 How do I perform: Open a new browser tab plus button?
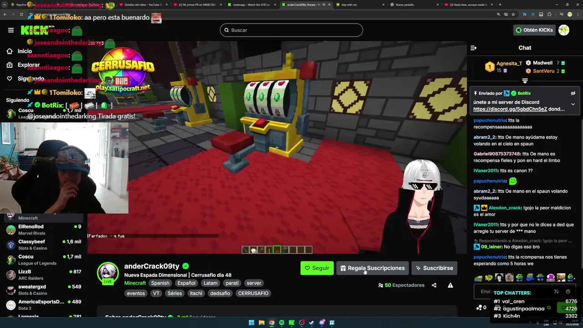[500, 5]
